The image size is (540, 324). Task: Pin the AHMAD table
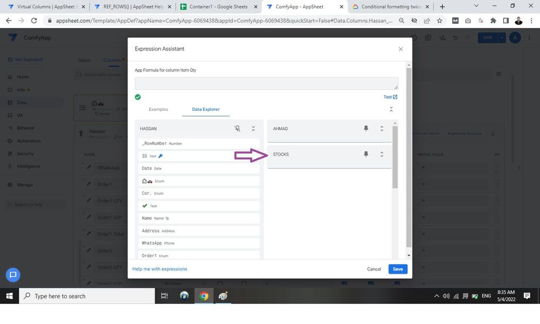click(x=366, y=128)
